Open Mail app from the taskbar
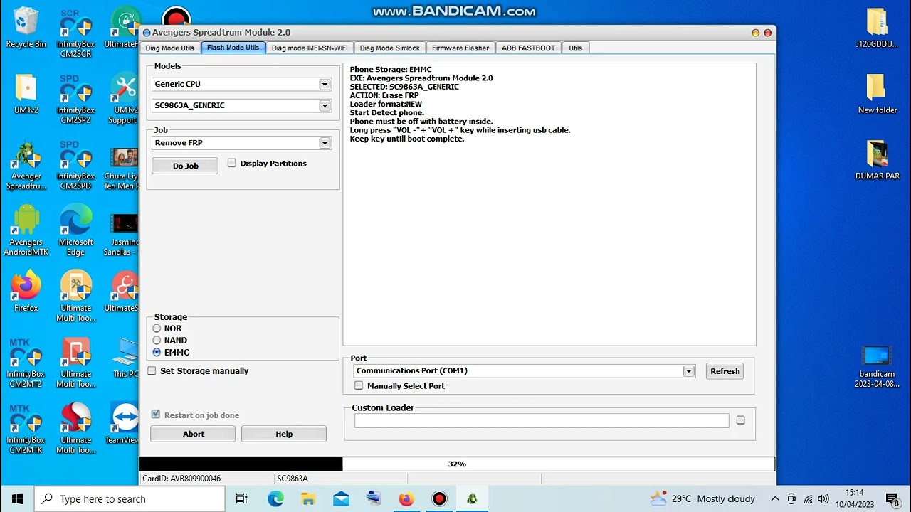 click(341, 498)
